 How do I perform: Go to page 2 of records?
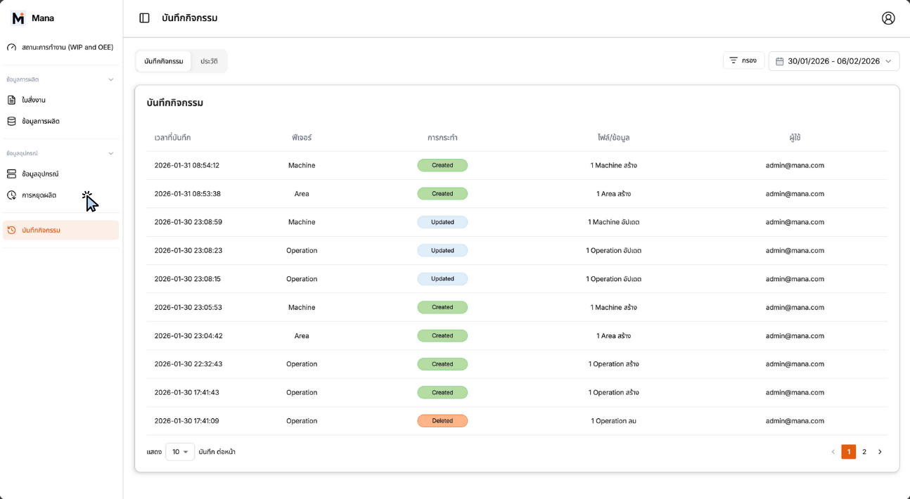coord(864,452)
